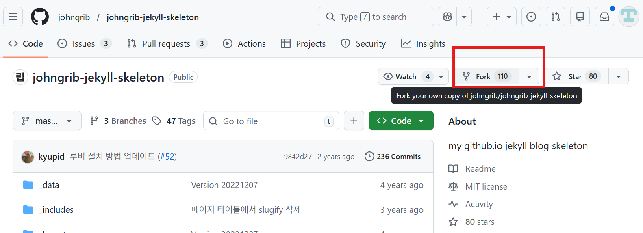Open the green Code dropdown button
Image resolution: width=643 pixels, height=233 pixels.
click(x=401, y=121)
